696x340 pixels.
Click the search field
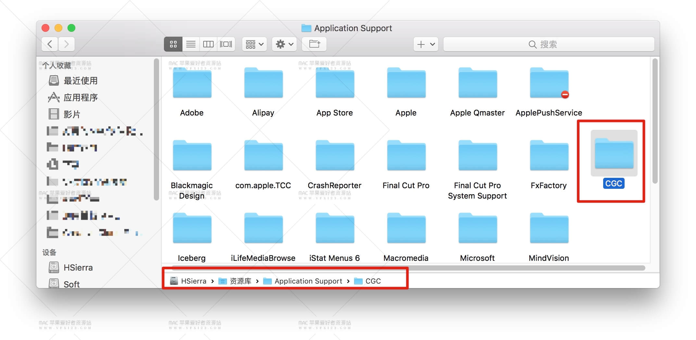(x=549, y=44)
